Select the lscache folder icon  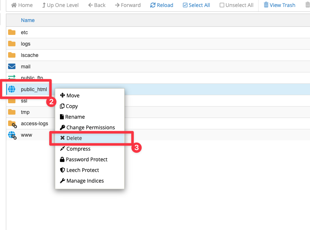coord(12,55)
